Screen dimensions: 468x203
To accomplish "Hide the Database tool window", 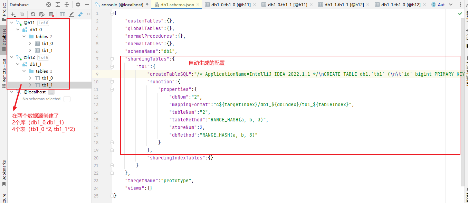I will pyautogui.click(x=87, y=4).
